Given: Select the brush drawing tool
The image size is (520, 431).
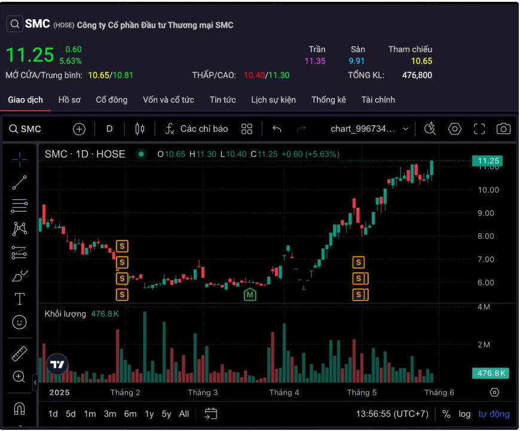Looking at the screenshot, I should click(20, 275).
